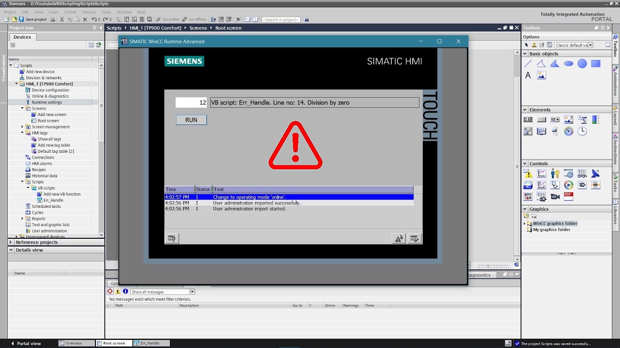Select the Symbolic I/O field element
This screenshot has height=348, width=620.
555,119
